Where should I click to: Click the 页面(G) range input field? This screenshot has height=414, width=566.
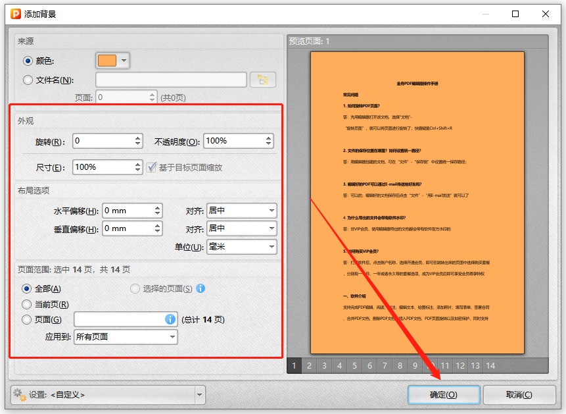pyautogui.click(x=126, y=319)
